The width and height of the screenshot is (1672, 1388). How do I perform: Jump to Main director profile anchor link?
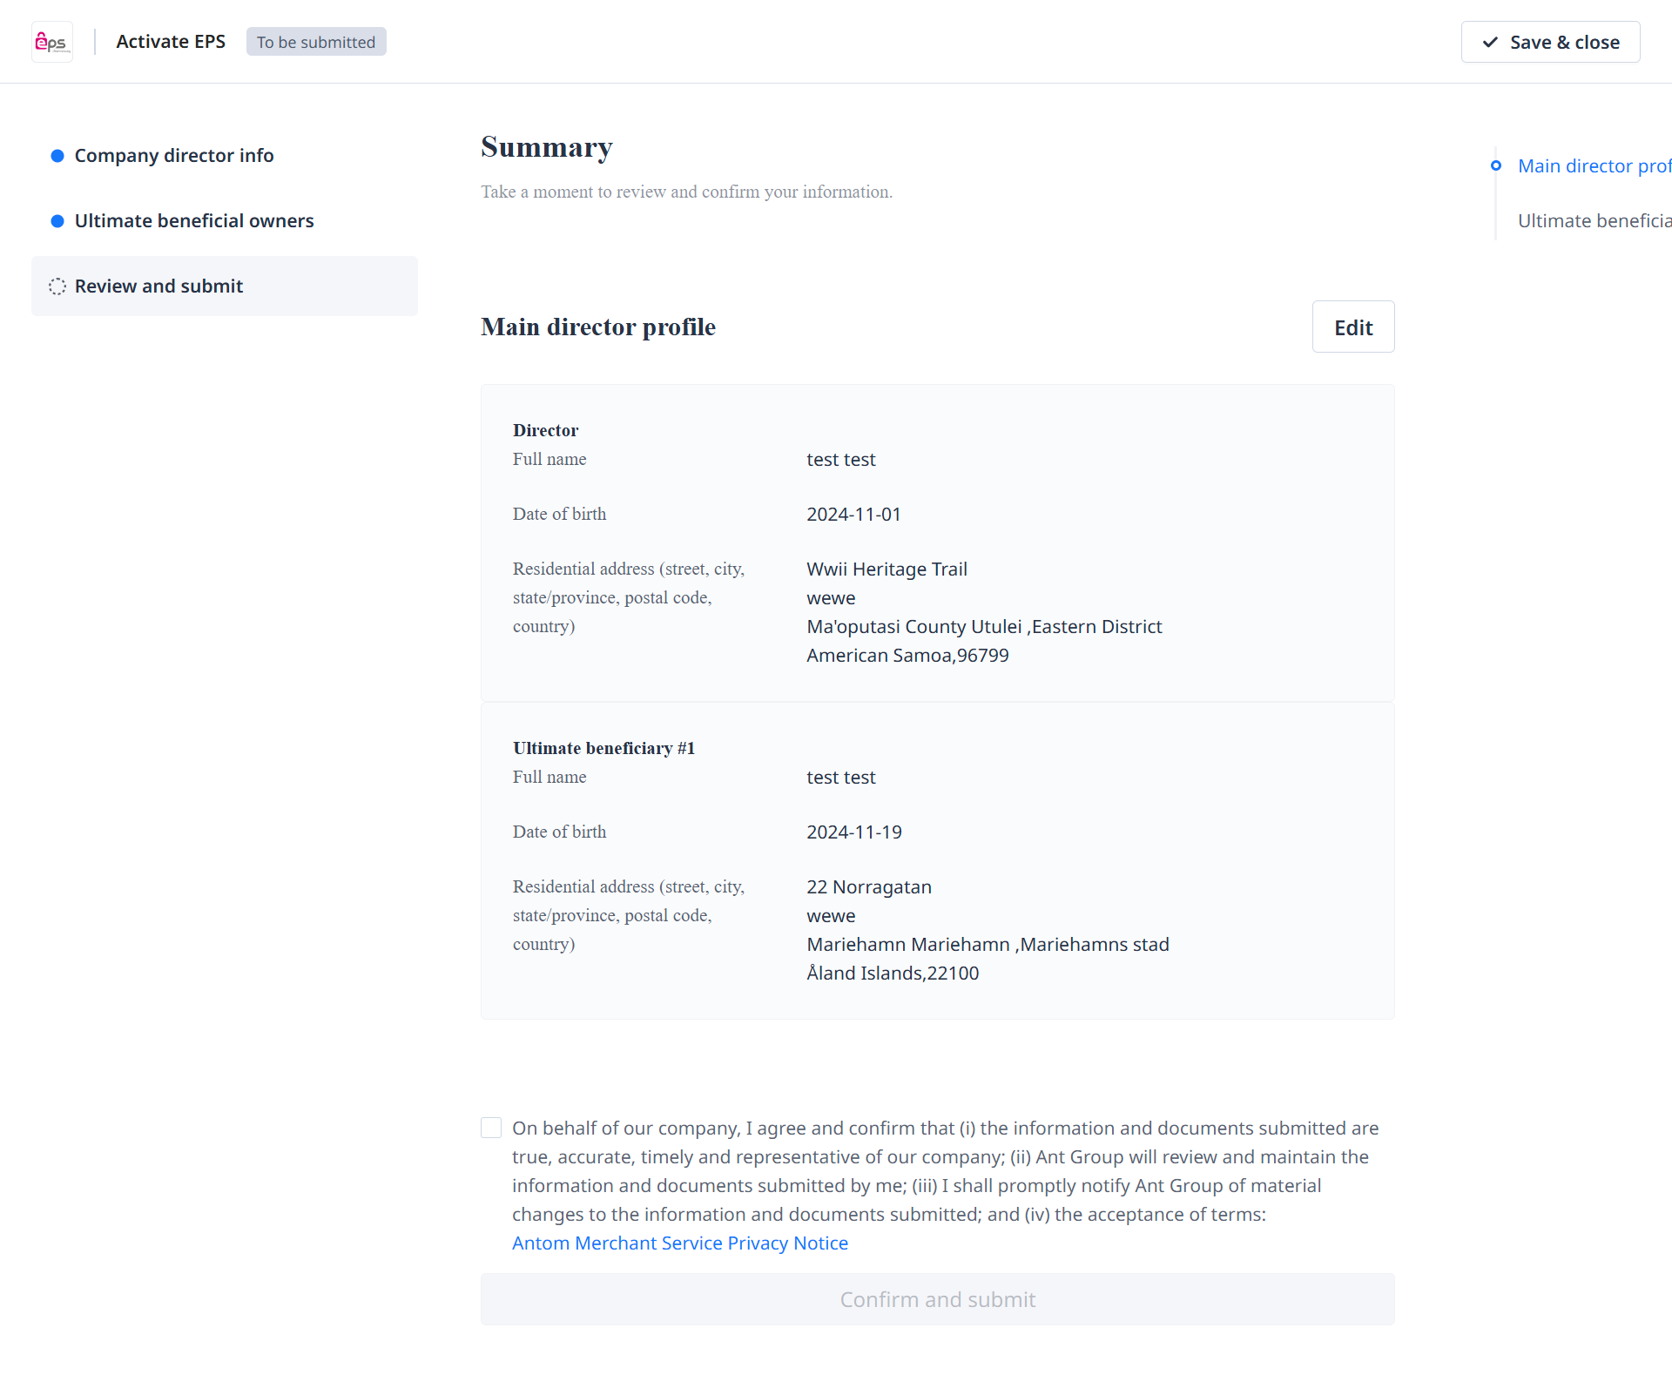pyautogui.click(x=1593, y=165)
